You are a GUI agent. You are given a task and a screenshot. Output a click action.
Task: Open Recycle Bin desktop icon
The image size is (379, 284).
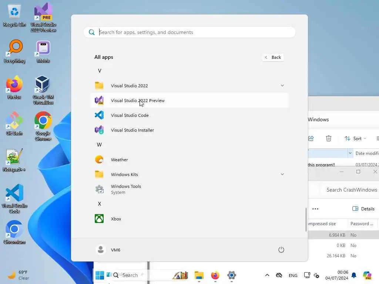[14, 16]
